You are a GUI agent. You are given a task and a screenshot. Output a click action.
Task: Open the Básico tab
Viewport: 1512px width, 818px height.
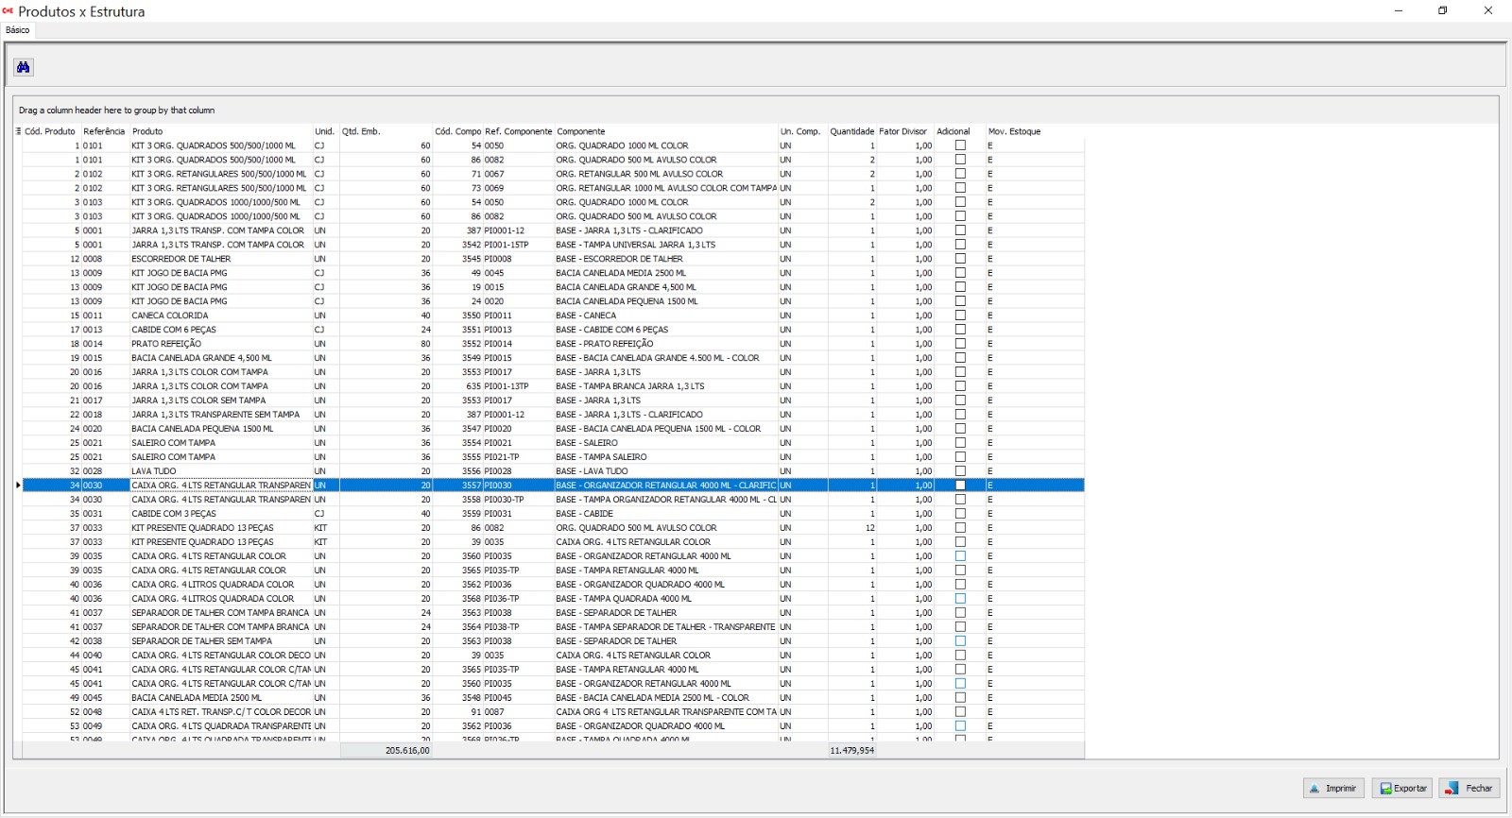[18, 30]
